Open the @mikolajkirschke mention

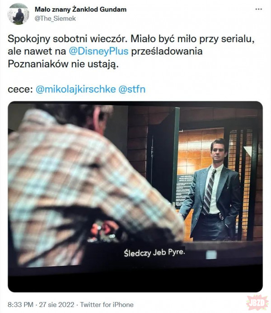(76, 89)
